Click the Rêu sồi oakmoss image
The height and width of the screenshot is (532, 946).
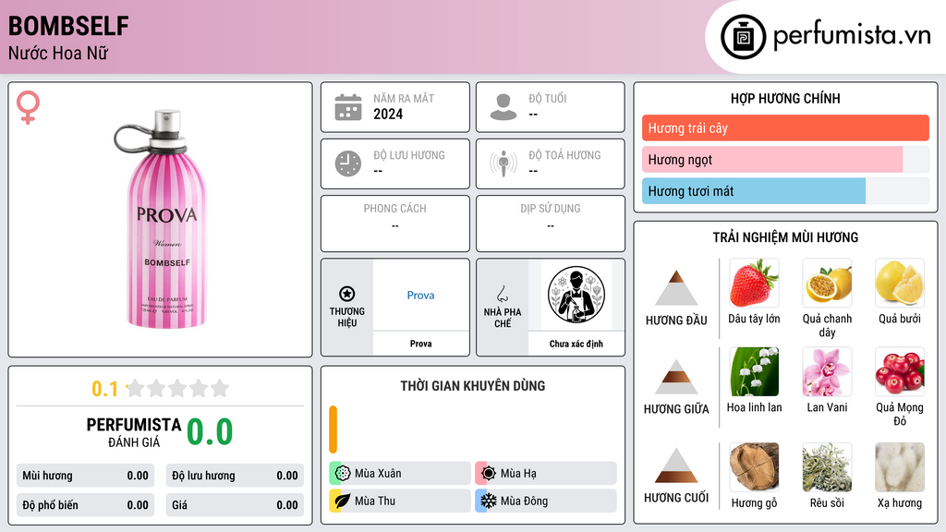click(827, 466)
